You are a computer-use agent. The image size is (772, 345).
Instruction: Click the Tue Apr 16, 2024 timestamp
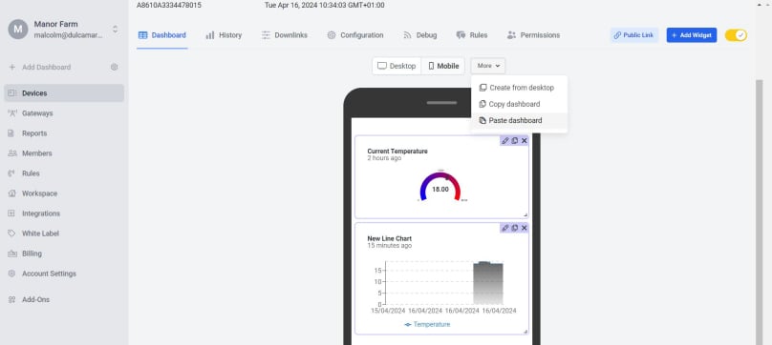(325, 6)
